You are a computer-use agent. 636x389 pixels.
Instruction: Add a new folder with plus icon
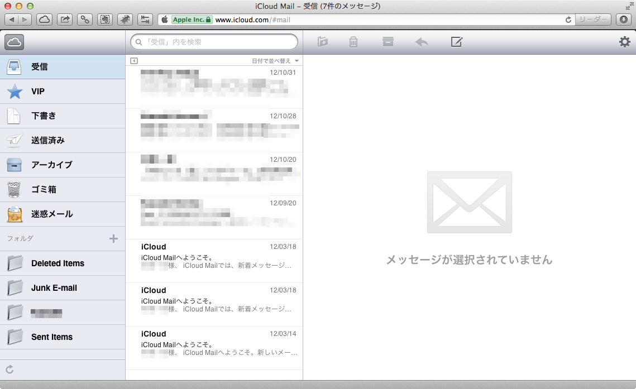tap(113, 239)
